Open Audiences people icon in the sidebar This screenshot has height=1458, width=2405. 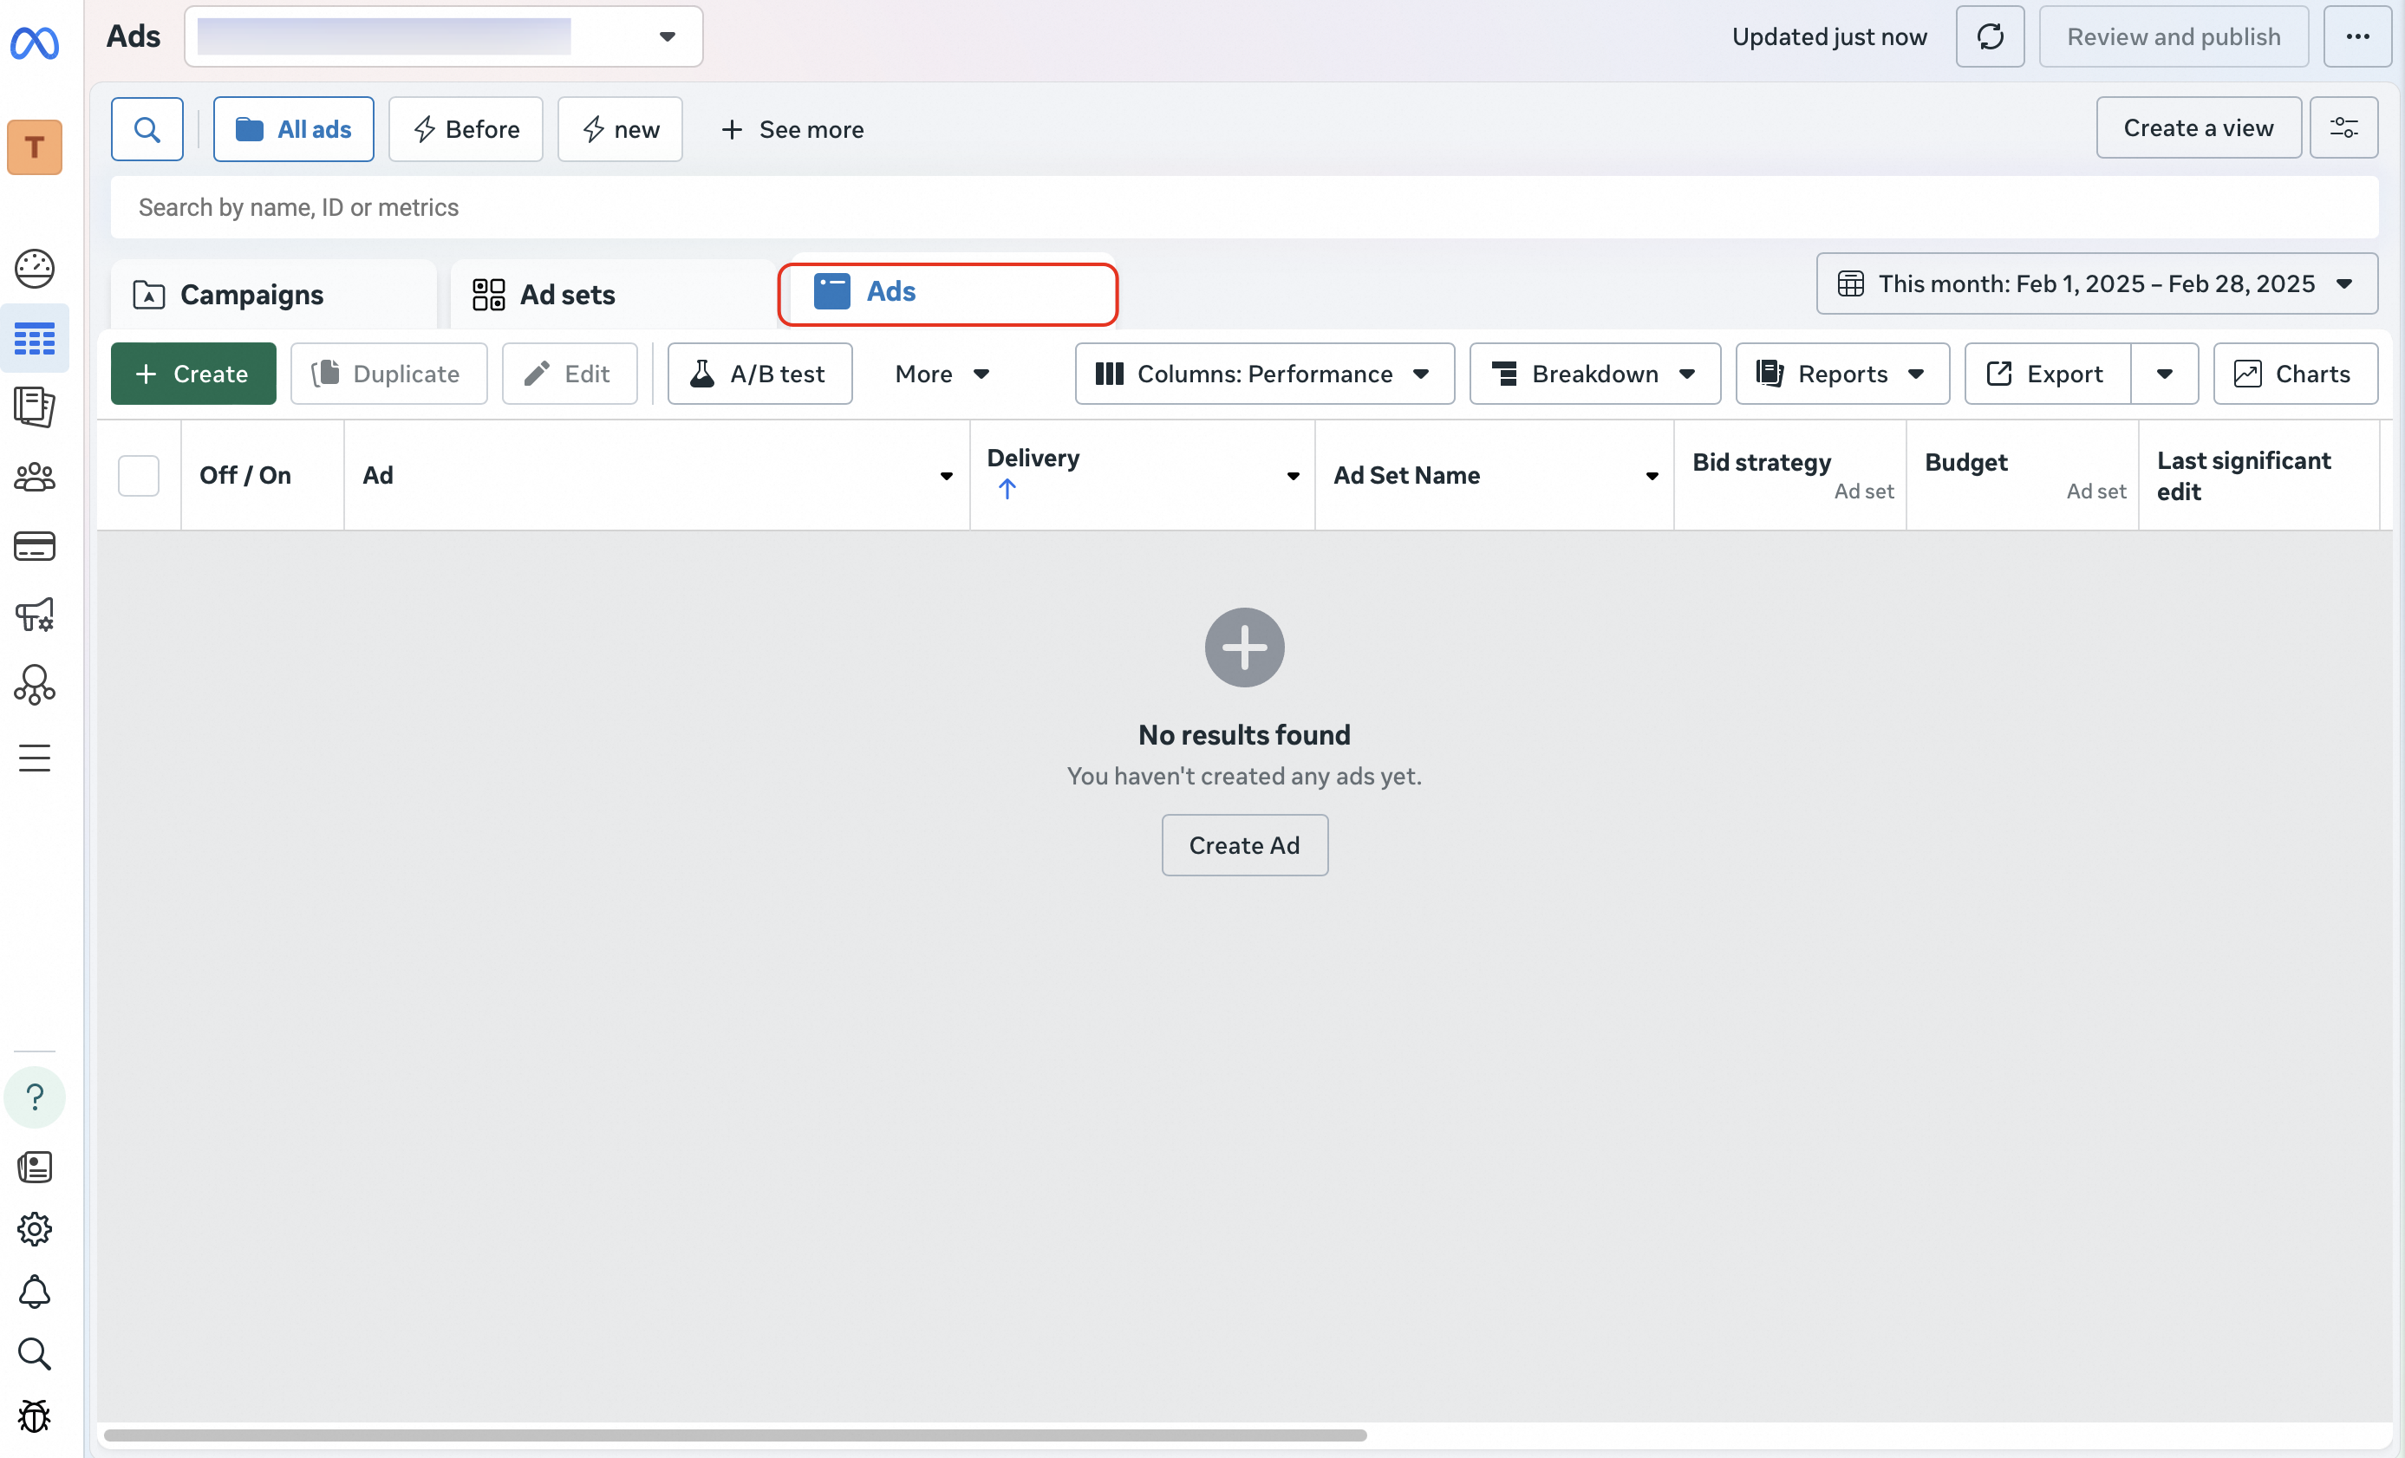[34, 478]
